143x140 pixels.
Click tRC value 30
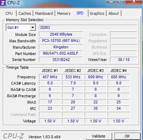coord(96,108)
